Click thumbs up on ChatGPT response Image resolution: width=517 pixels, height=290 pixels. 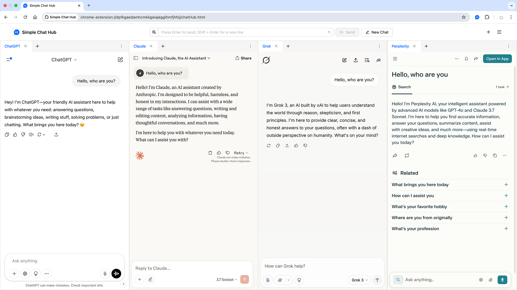click(x=15, y=135)
